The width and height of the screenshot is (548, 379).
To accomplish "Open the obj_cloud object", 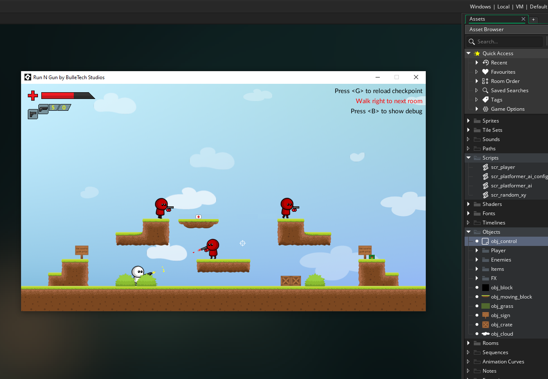I will pos(485,334).
